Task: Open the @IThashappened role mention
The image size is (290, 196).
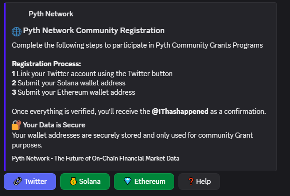Action: pos(180,112)
